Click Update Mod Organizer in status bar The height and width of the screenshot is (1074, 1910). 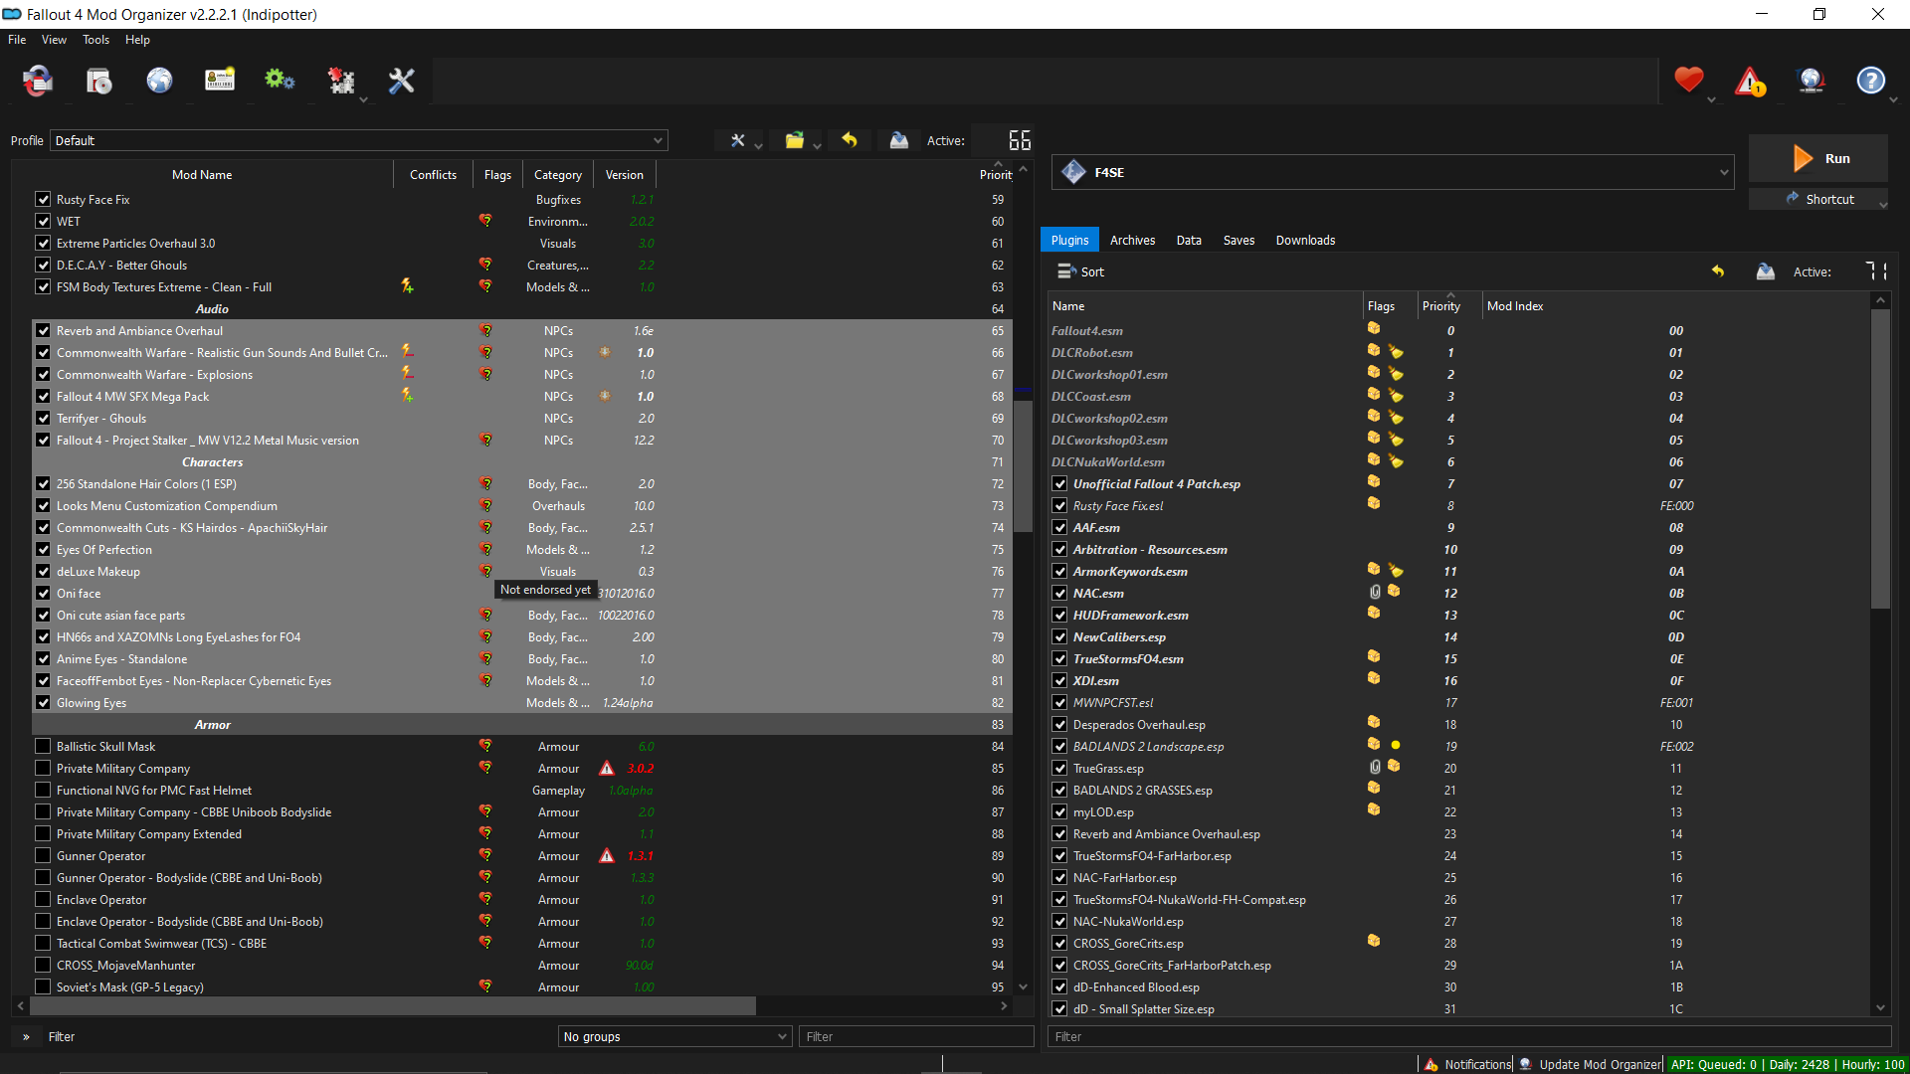(x=1591, y=1064)
